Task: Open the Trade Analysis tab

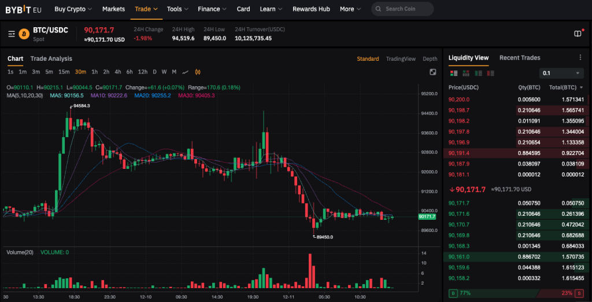Action: [51, 59]
